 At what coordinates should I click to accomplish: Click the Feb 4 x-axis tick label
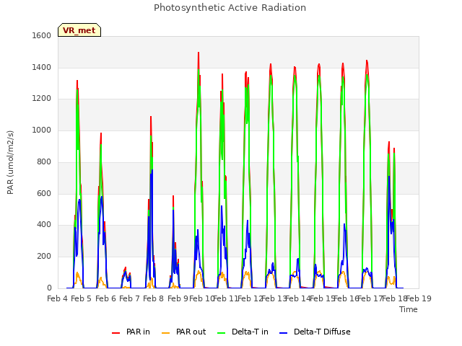pos(58,298)
